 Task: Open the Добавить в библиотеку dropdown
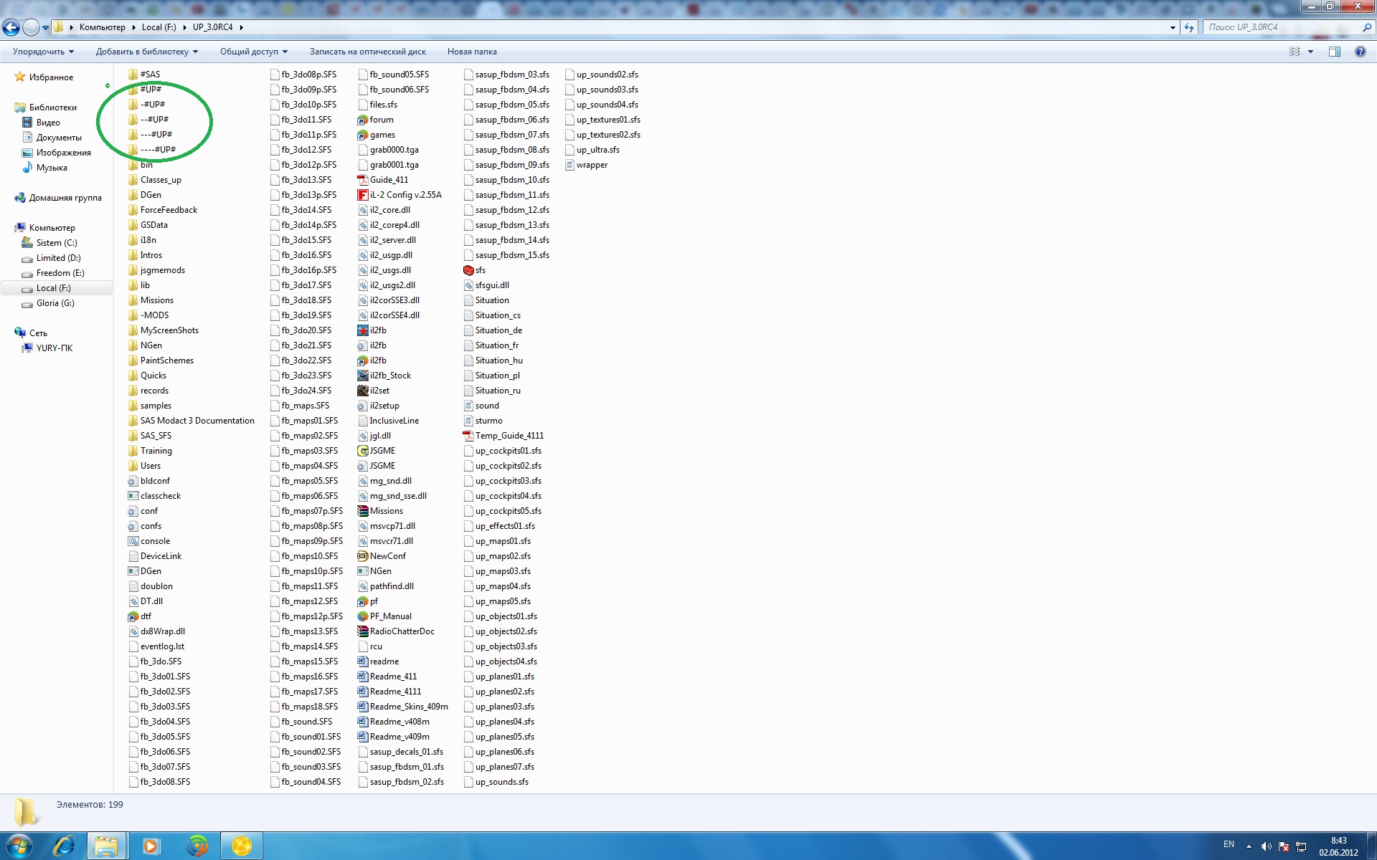146,52
